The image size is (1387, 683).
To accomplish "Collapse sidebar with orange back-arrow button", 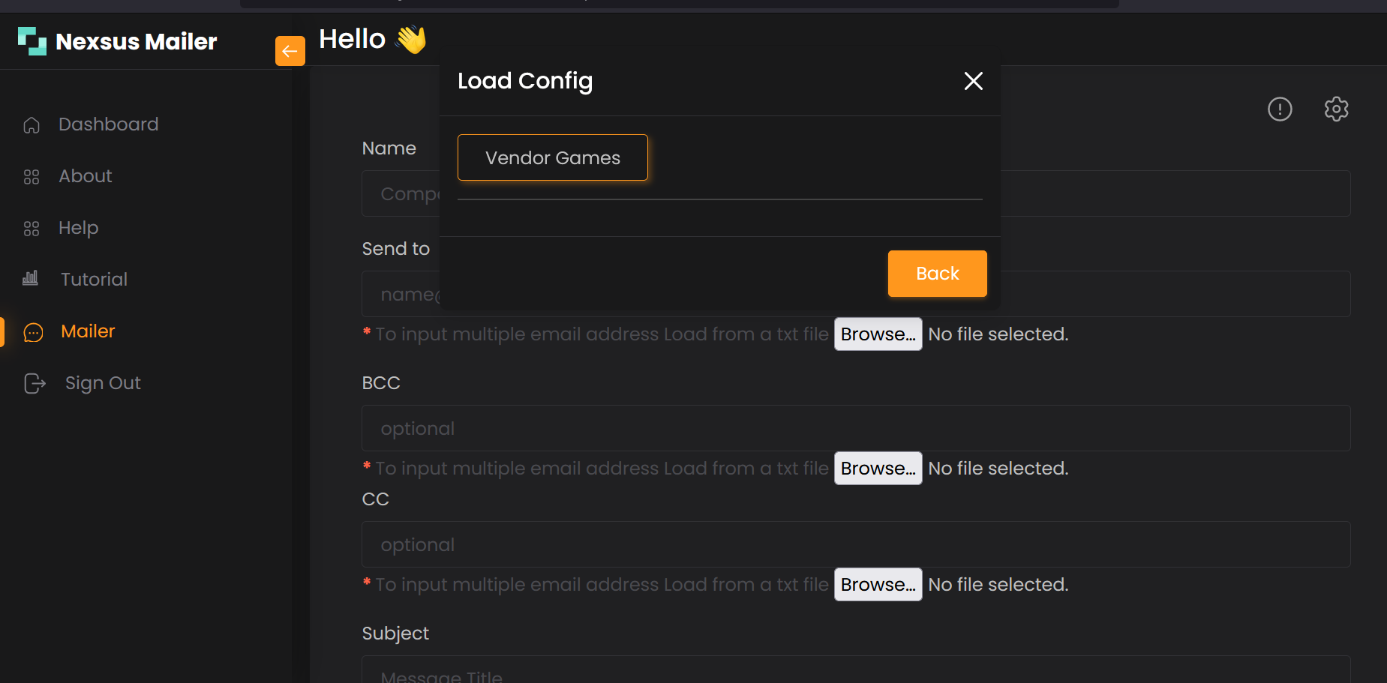I will point(290,51).
